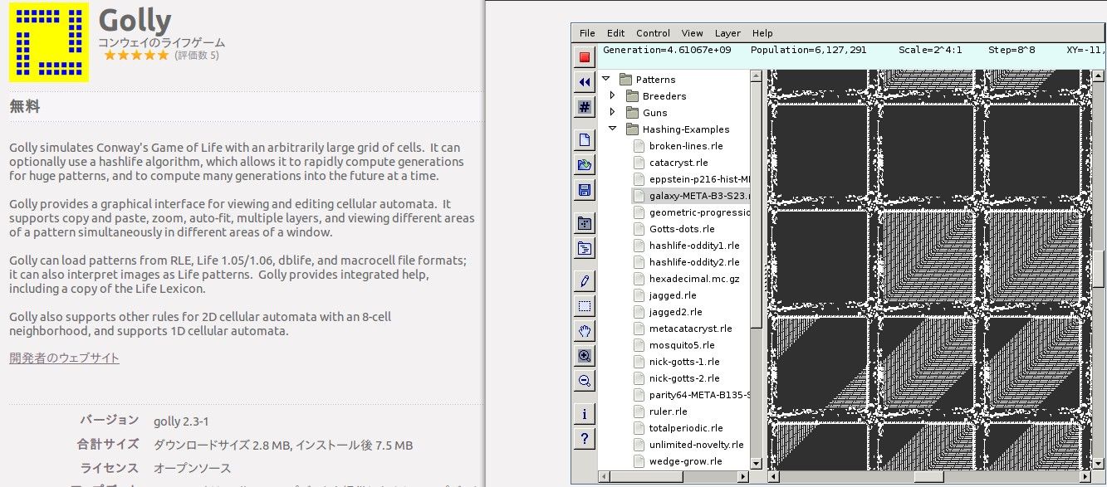Click the red Stop generating button

[585, 57]
